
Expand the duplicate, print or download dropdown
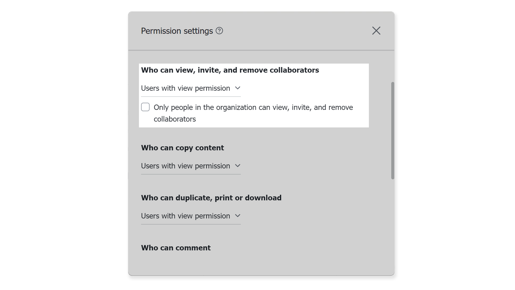click(190, 216)
